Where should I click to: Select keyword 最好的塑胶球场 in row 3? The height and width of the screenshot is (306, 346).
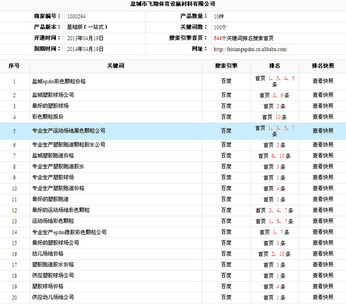point(50,106)
